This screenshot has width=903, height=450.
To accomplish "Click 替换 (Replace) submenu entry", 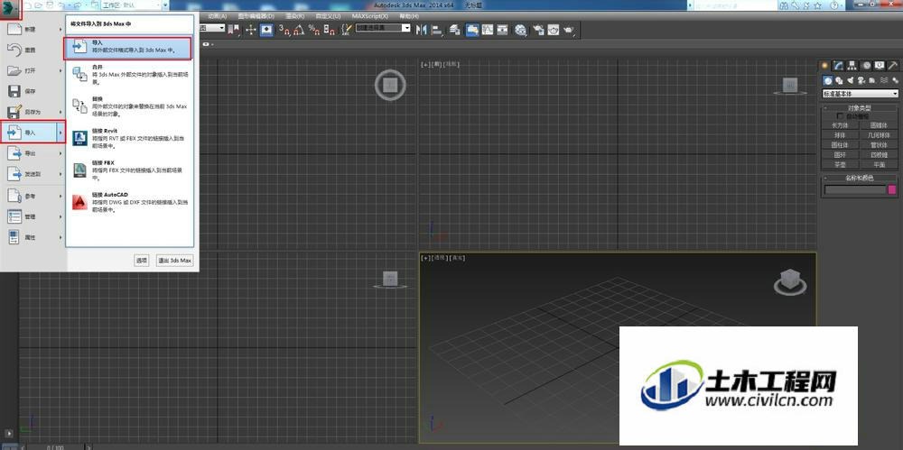I will pyautogui.click(x=129, y=106).
